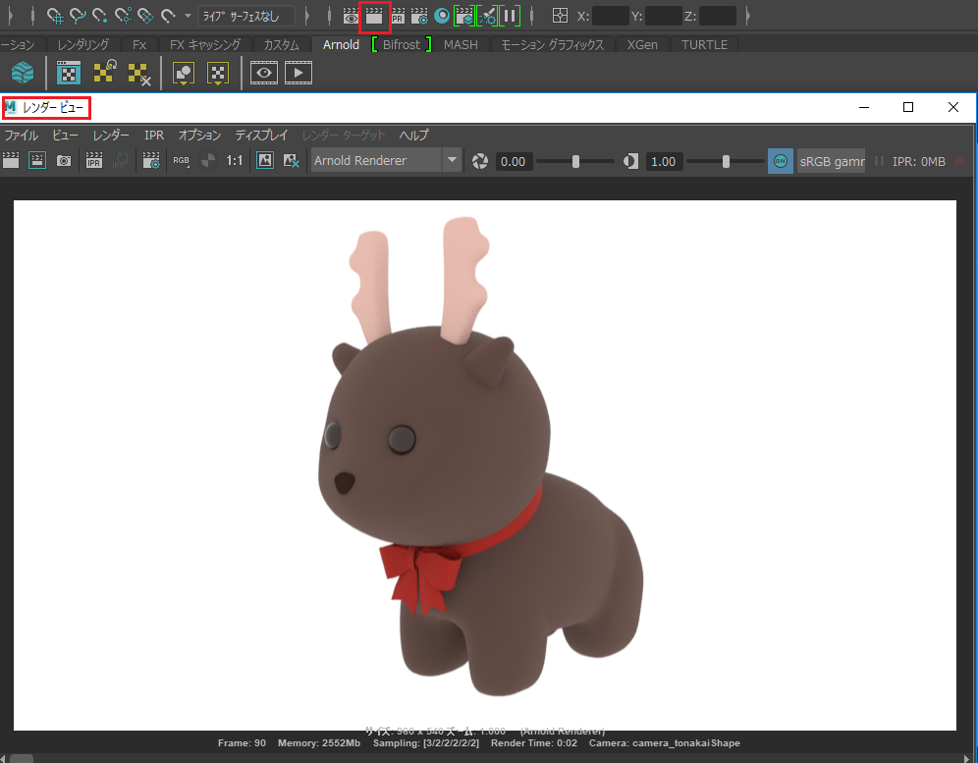Open the レンダー menu in Render View
Screen dimensions: 978x763
(x=111, y=136)
